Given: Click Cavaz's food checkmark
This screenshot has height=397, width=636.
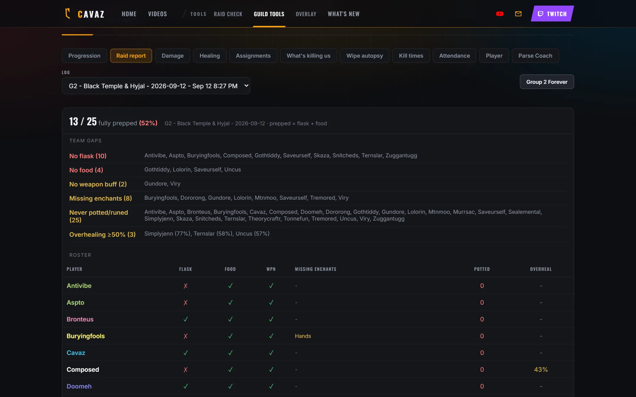Looking at the screenshot, I should (x=230, y=353).
